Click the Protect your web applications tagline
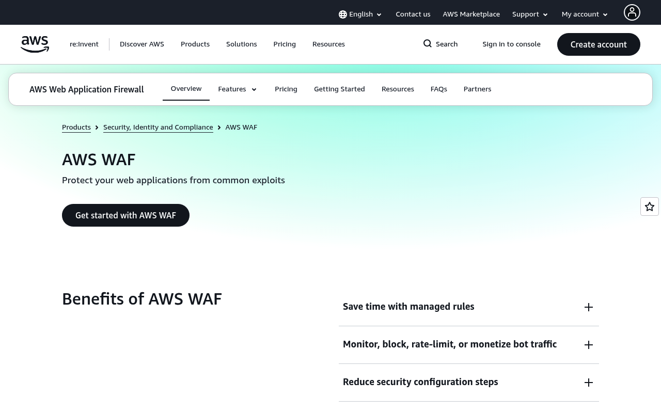The width and height of the screenshot is (661, 413). coord(174,180)
